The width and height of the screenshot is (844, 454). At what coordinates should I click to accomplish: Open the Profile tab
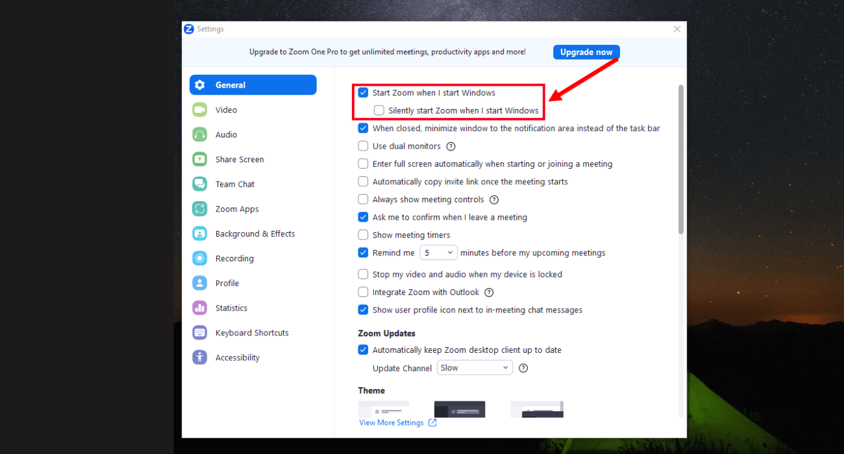click(253, 283)
